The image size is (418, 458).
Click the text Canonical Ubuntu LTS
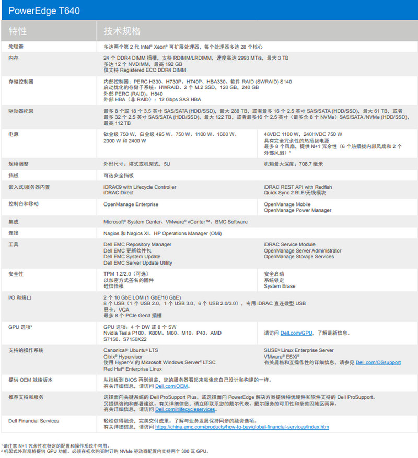pos(131,350)
